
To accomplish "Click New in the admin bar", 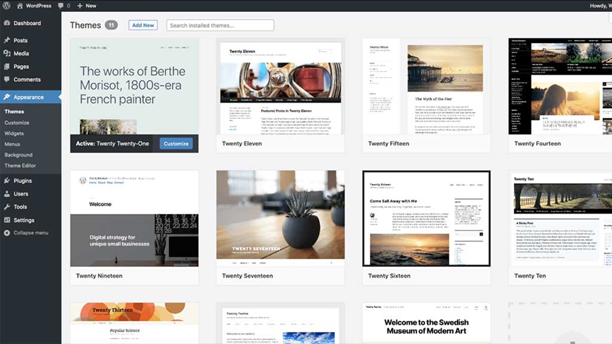I will [91, 5].
